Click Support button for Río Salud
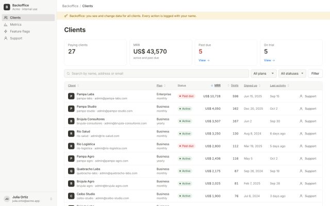This screenshot has height=206, width=330. pyautogui.click(x=308, y=134)
